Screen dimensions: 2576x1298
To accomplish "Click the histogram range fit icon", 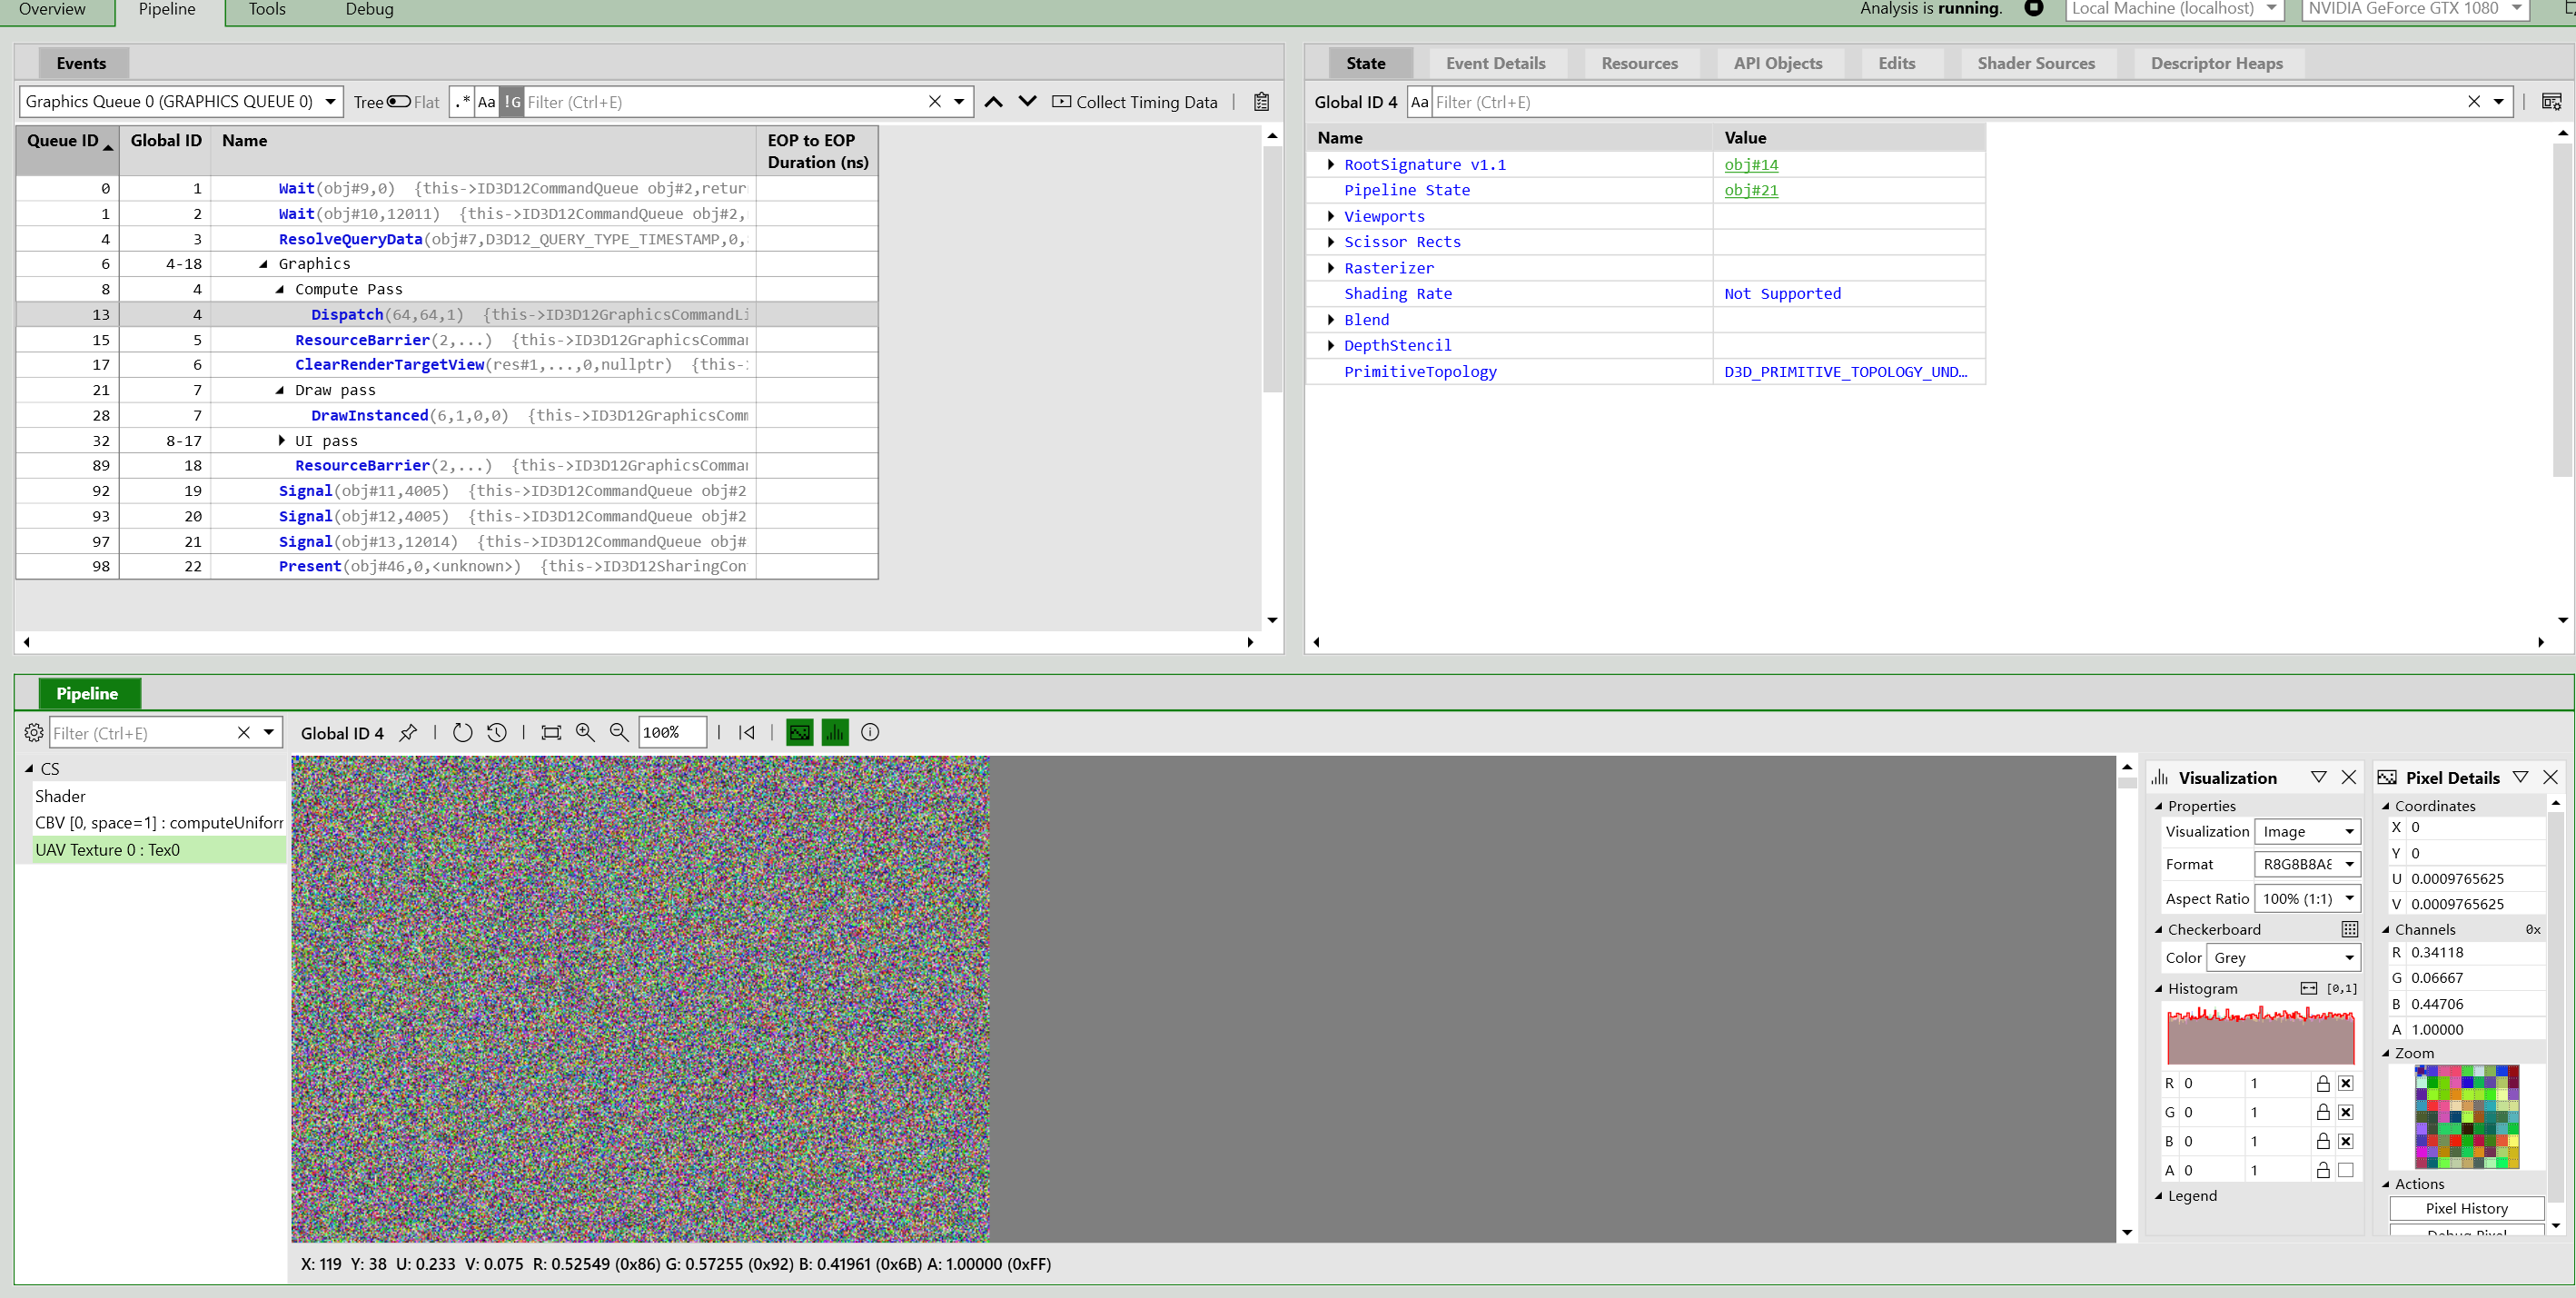I will tap(2308, 988).
